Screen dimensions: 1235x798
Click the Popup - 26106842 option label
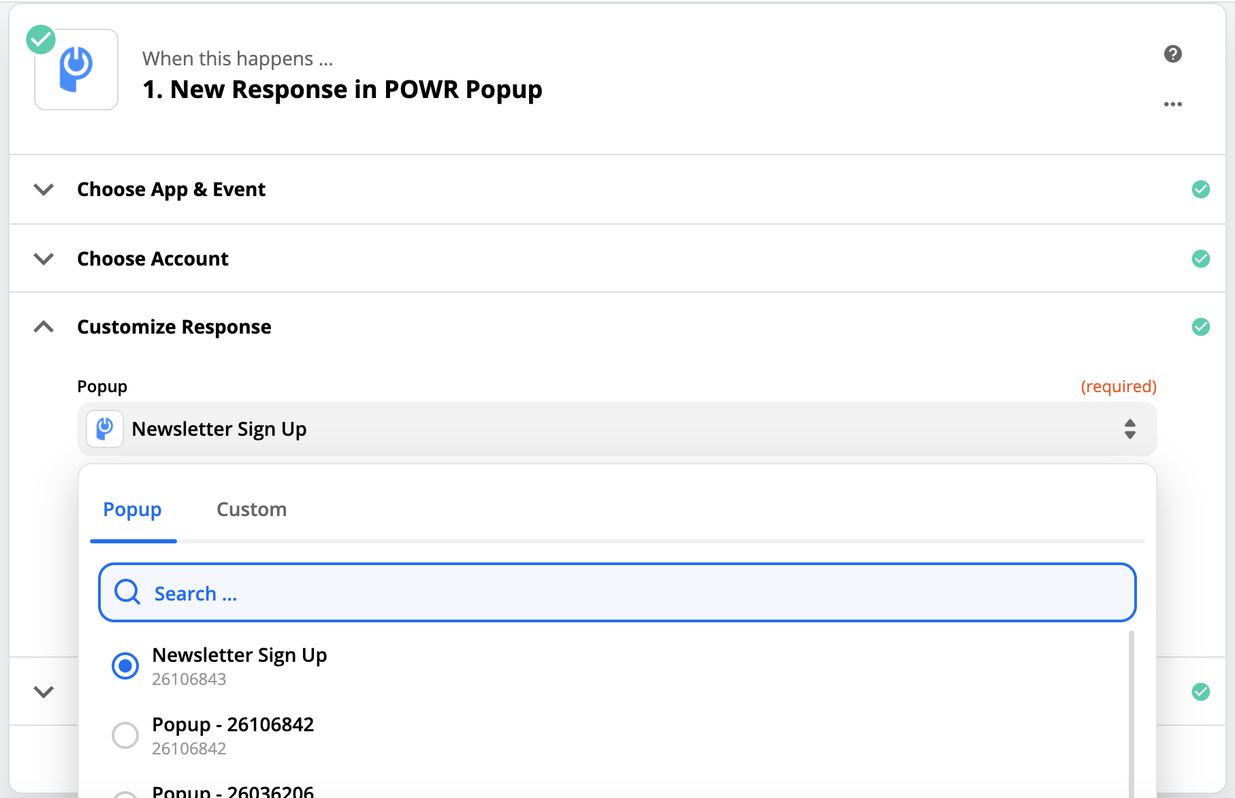pyautogui.click(x=233, y=724)
